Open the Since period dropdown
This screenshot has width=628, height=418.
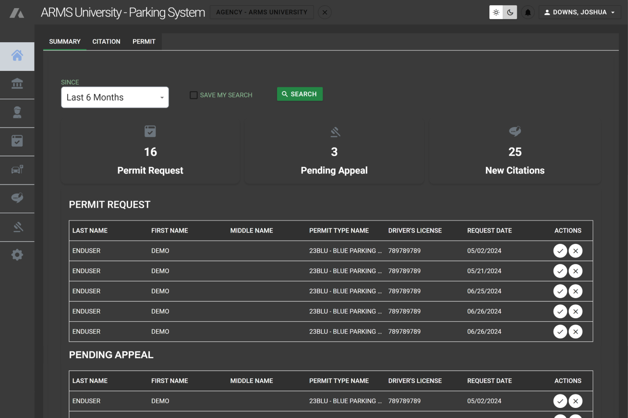115,97
